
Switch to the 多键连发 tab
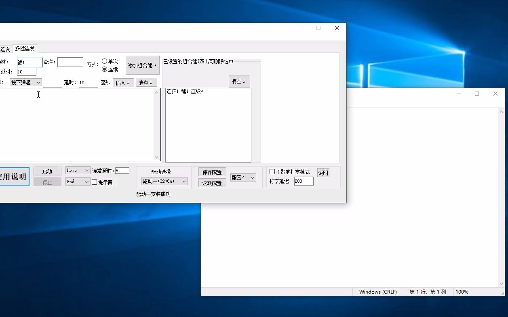pyautogui.click(x=24, y=48)
